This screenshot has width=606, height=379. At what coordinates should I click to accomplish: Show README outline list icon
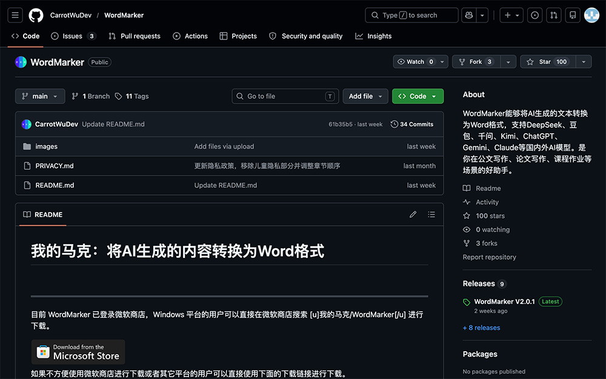[x=431, y=214]
